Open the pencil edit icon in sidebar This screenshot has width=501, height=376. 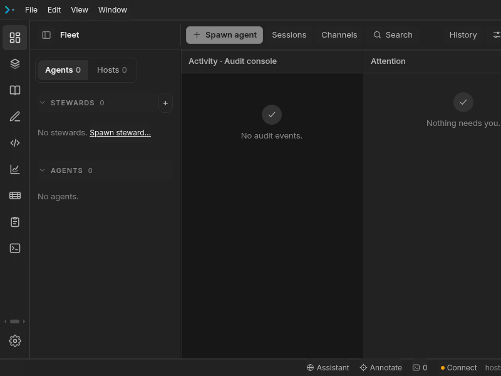pos(14,117)
